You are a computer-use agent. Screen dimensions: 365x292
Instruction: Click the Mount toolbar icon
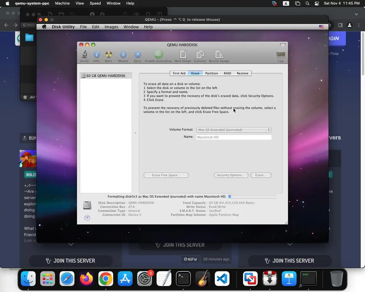(123, 56)
